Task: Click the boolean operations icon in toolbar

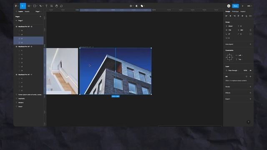Action: 142,6
